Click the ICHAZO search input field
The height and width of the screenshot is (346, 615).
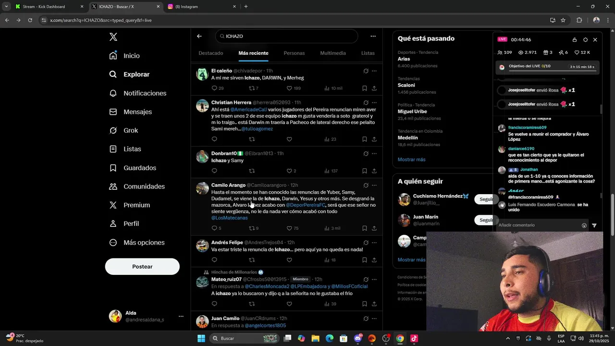pyautogui.click(x=287, y=36)
